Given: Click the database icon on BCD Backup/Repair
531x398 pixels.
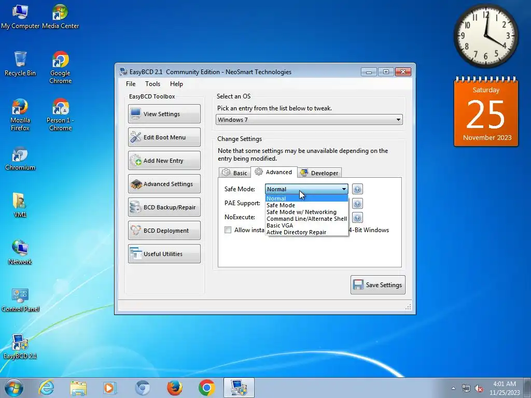Looking at the screenshot, I should click(x=136, y=207).
